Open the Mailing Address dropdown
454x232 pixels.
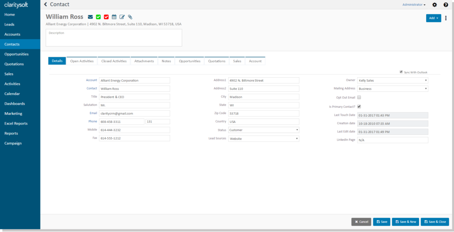pos(393,89)
